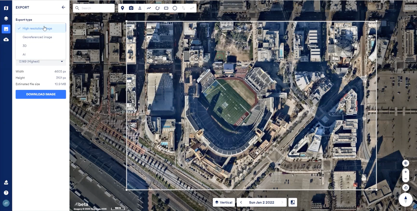This screenshot has height=211, width=417.
Task: Expand the 0.149 (Highest) resolution dropdown
Action: point(41,62)
